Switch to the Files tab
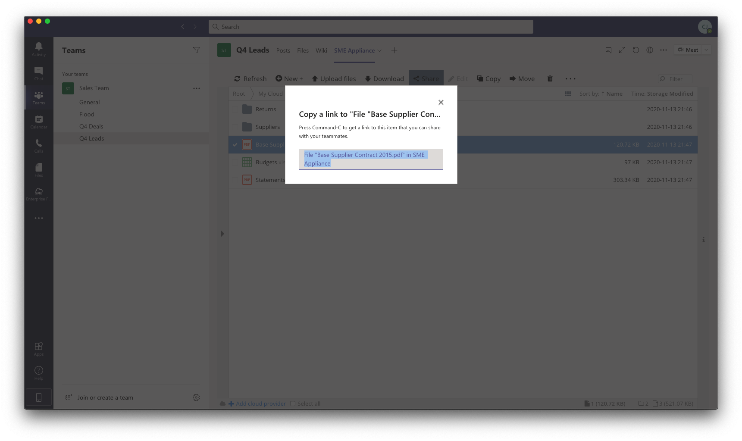742x441 pixels. pos(303,50)
